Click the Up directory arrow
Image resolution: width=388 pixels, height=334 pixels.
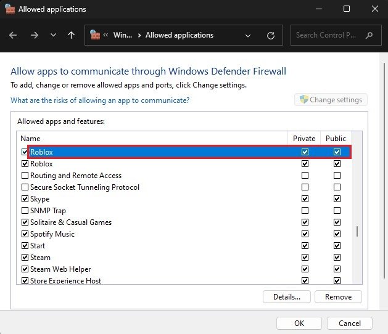pyautogui.click(x=71, y=35)
